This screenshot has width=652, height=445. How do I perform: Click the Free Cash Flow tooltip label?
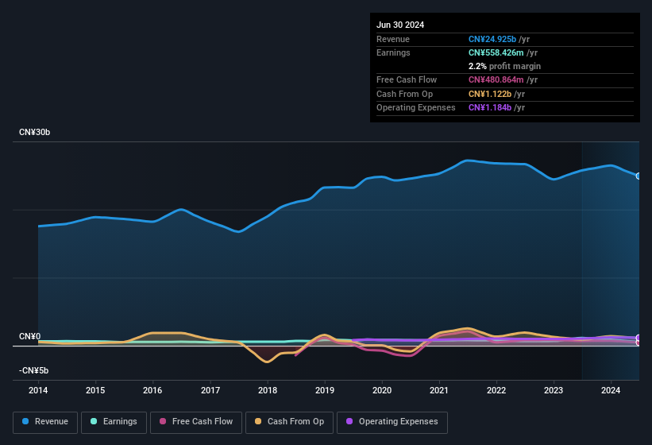tap(407, 79)
